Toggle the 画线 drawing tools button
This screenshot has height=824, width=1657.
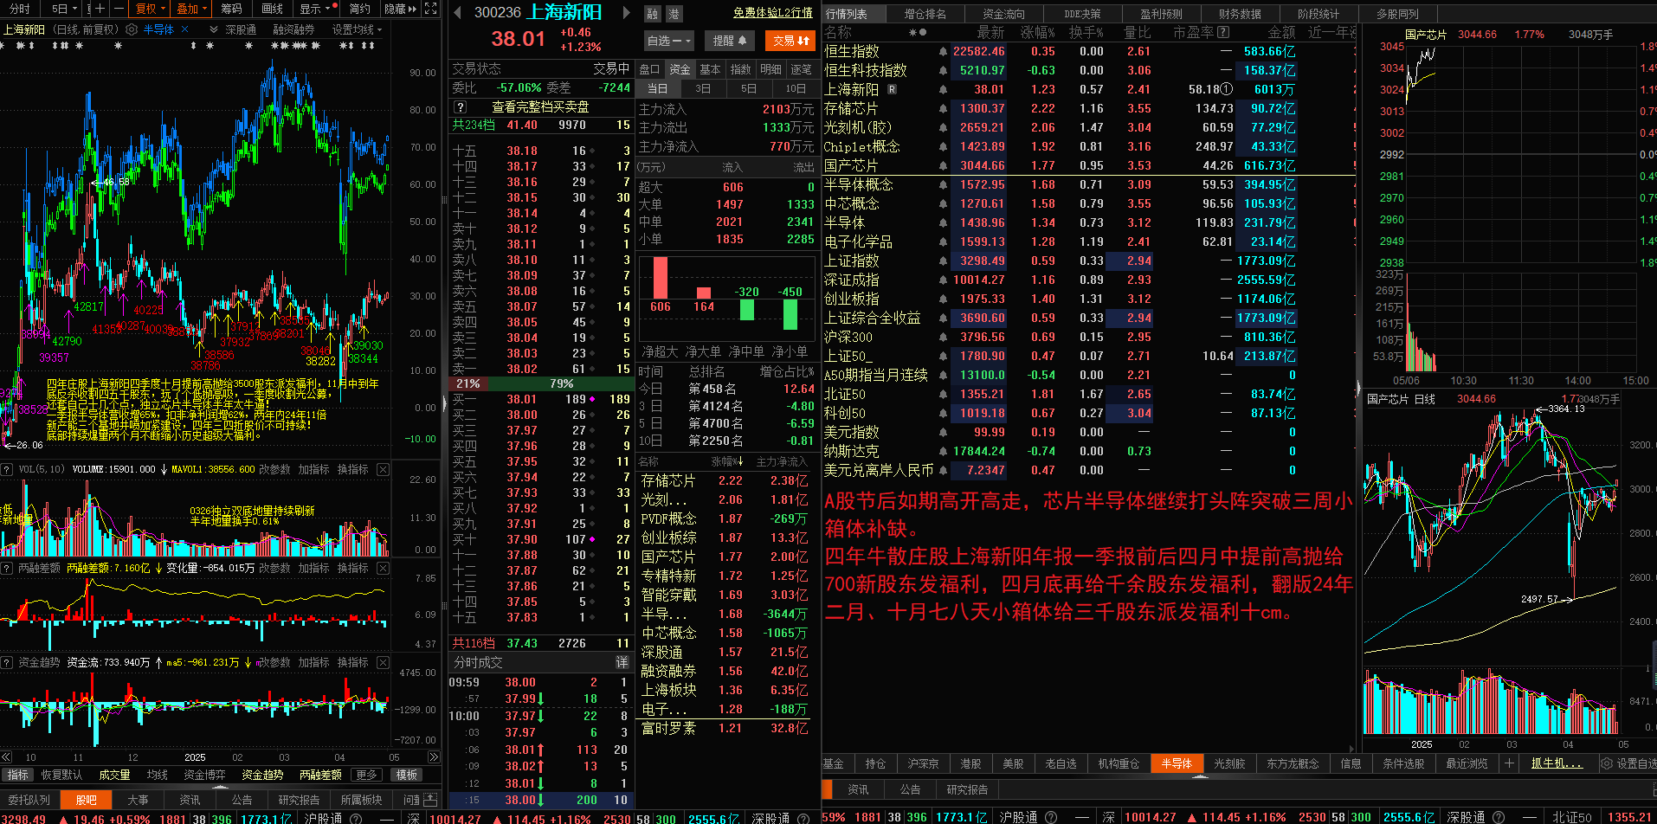273,9
